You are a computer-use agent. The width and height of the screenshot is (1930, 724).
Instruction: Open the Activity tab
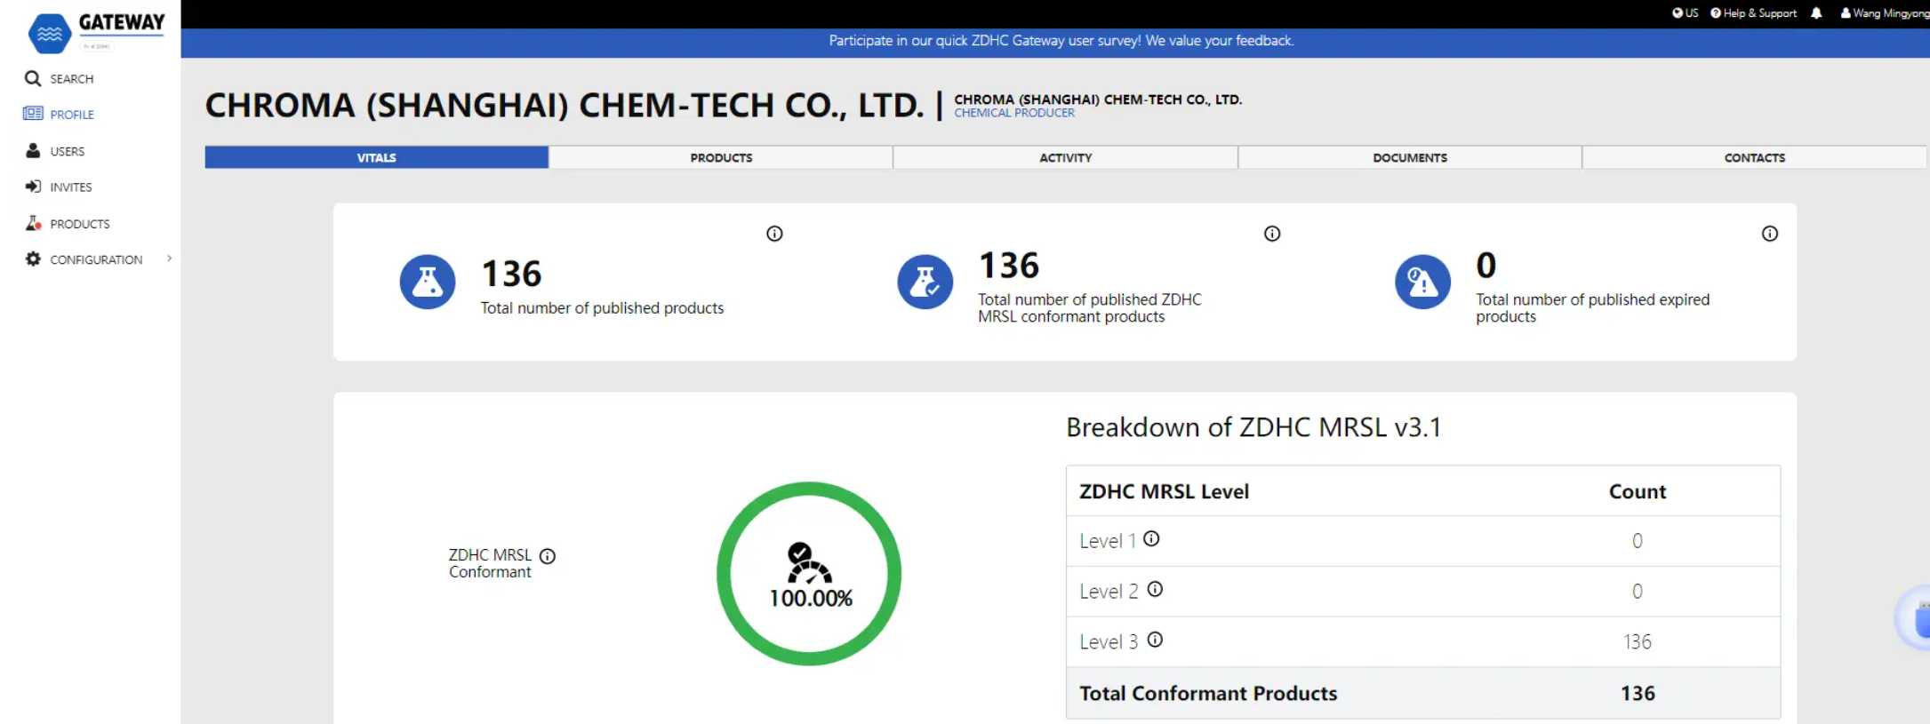[x=1065, y=157]
